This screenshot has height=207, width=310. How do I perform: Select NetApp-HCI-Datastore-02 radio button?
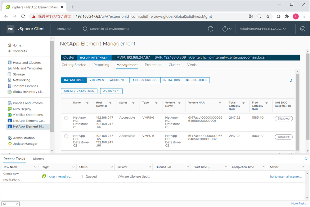(x=66, y=136)
